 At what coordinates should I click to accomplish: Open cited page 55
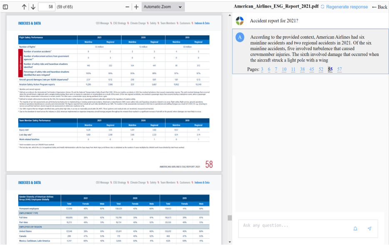coord(330,69)
